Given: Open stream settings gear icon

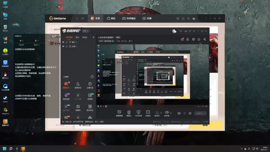Looking at the screenshot, I should [190, 113].
